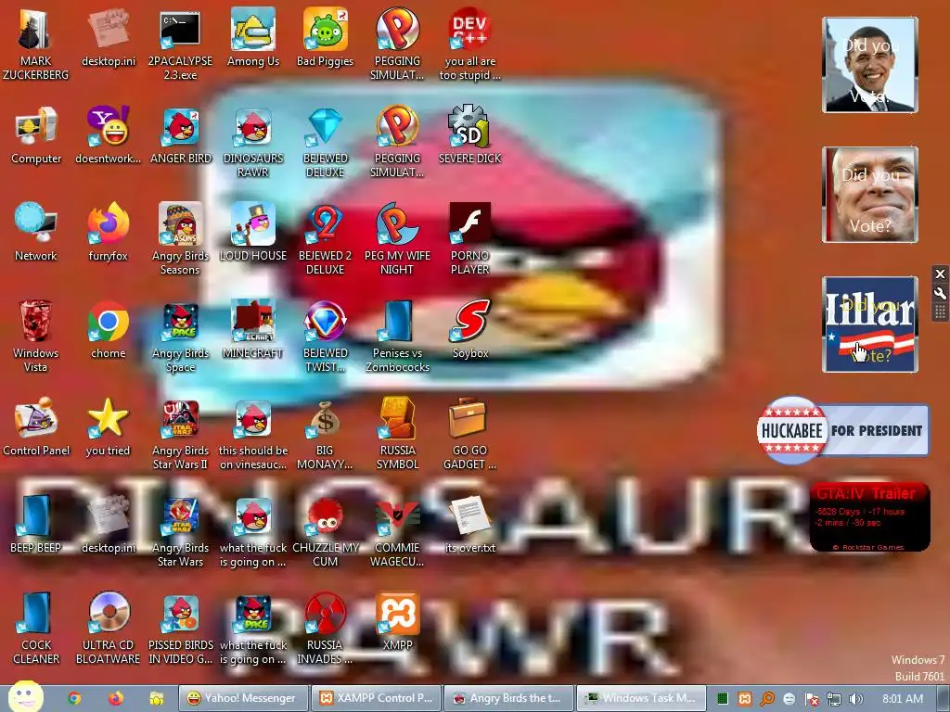Open the 'its over.txt' file
Viewport: 950px width, 712px height.
pos(470,525)
